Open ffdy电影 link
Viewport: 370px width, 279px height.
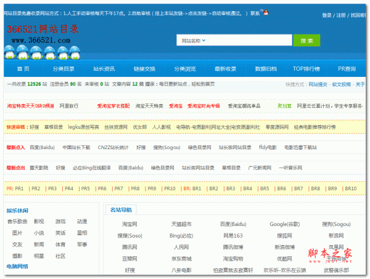coord(268,148)
